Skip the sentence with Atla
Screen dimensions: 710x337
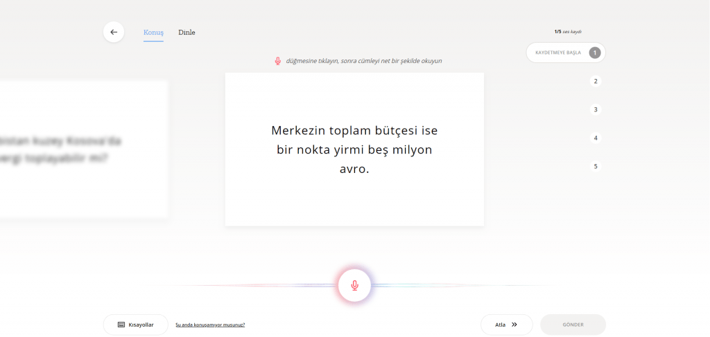tap(507, 325)
